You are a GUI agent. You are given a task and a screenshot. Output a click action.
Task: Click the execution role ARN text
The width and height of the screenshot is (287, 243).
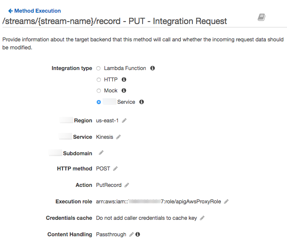point(158,202)
